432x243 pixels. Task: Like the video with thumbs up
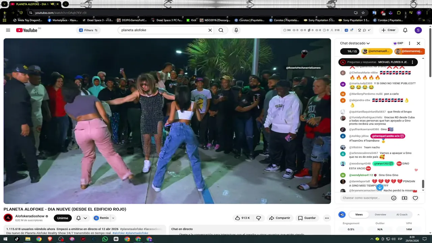point(243,218)
